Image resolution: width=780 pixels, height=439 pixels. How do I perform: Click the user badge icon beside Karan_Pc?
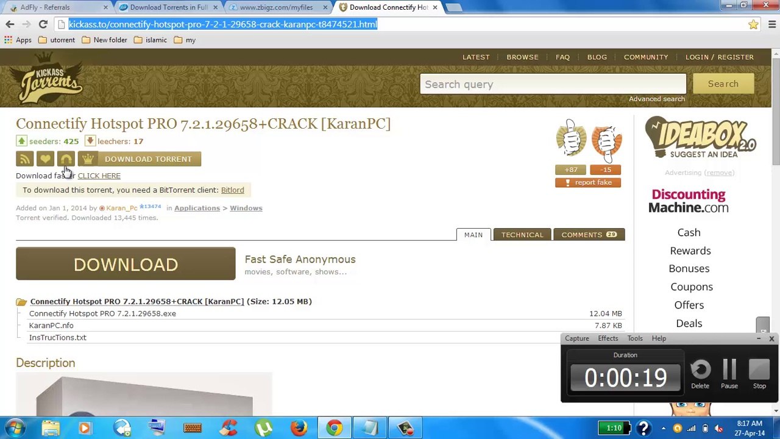pos(102,209)
